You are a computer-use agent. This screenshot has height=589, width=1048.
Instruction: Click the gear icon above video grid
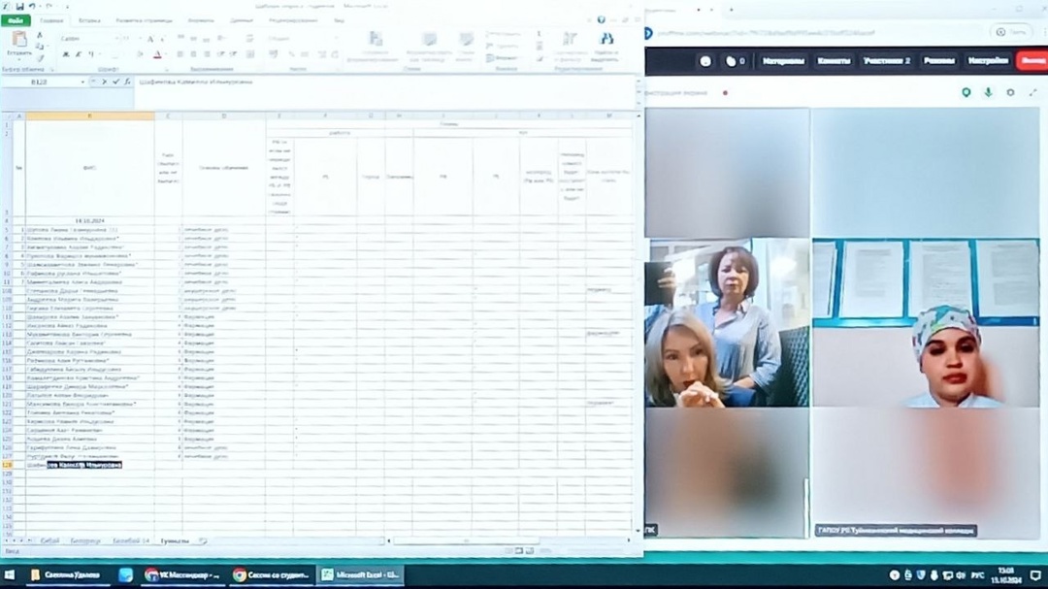click(x=1010, y=93)
